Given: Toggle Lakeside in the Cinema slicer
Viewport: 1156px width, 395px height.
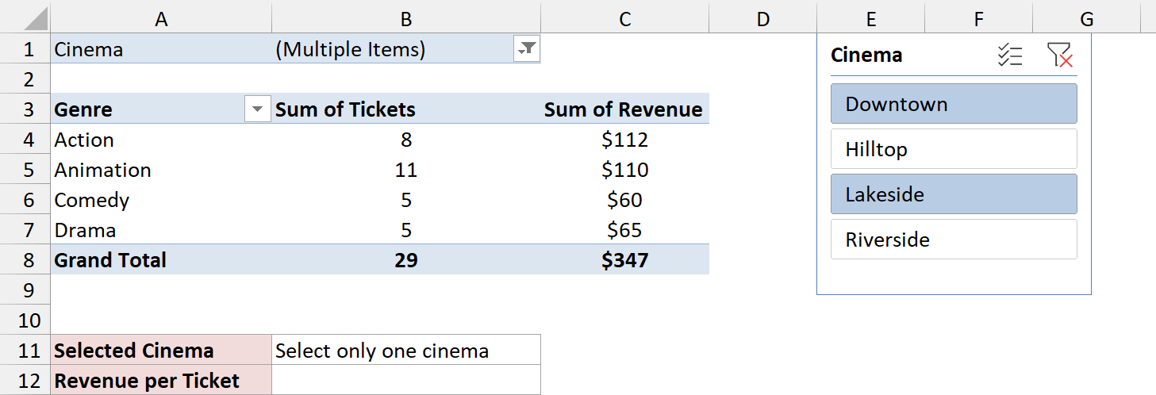Looking at the screenshot, I should [x=954, y=194].
